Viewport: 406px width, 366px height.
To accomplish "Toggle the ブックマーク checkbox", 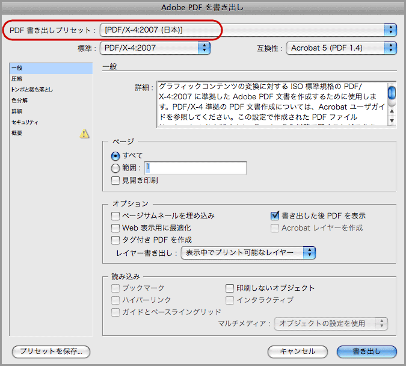I will click(115, 288).
